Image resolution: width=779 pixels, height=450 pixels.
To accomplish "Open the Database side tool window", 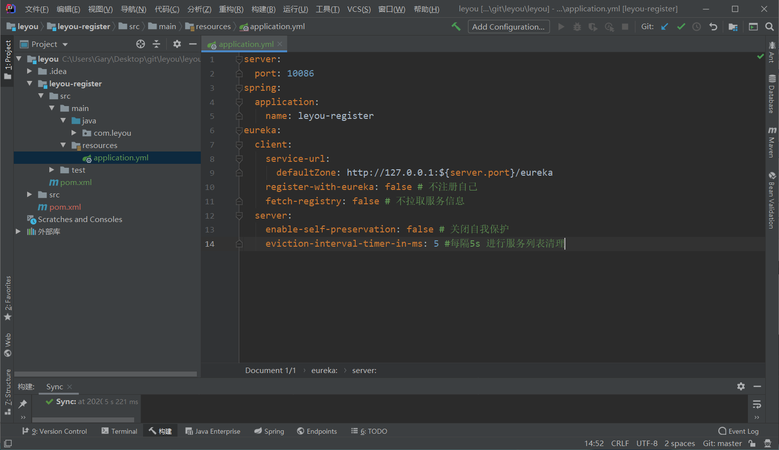I will tap(772, 94).
